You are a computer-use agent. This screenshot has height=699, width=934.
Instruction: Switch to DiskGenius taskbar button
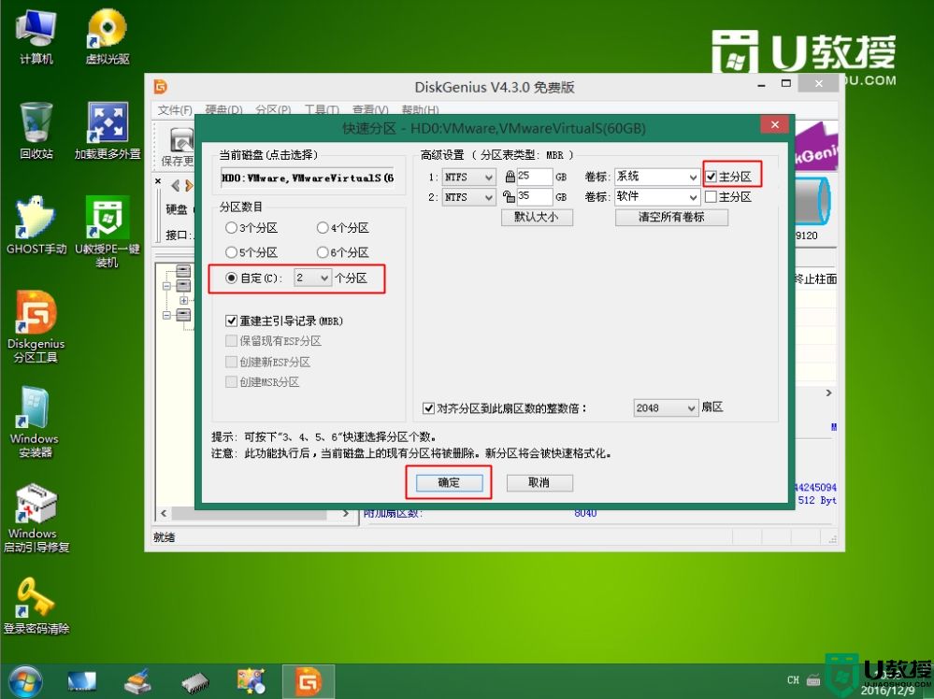pos(308,682)
